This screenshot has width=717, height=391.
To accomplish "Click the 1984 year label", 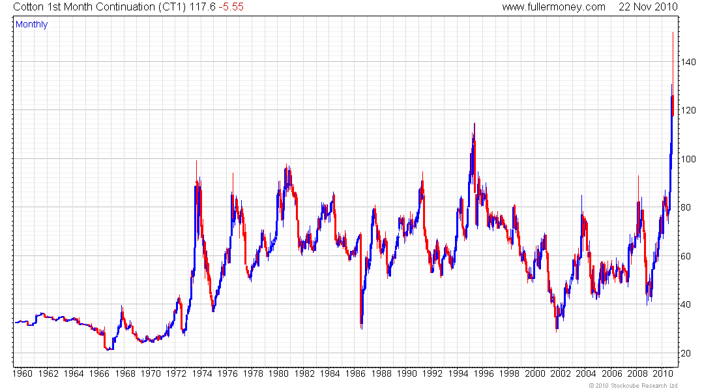I will click(x=330, y=373).
